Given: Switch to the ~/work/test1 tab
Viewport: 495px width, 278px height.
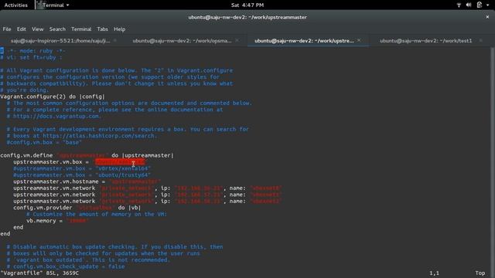Looking at the screenshot, I should click(425, 41).
